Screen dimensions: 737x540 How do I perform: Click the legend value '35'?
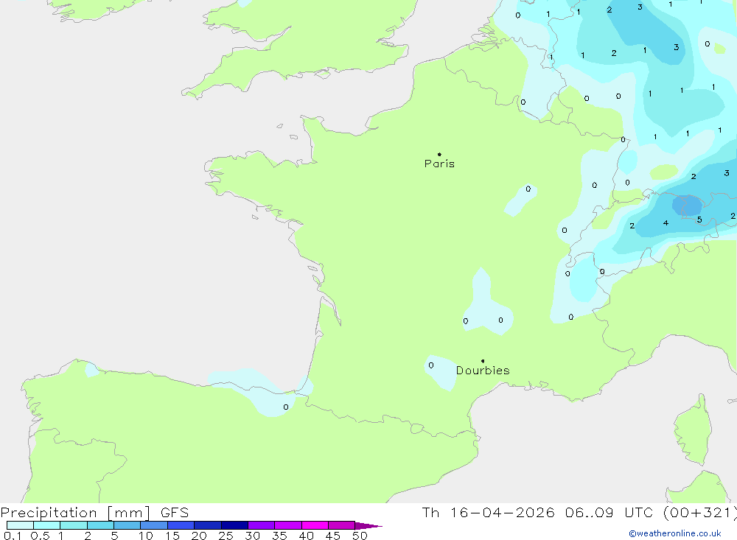point(279,536)
